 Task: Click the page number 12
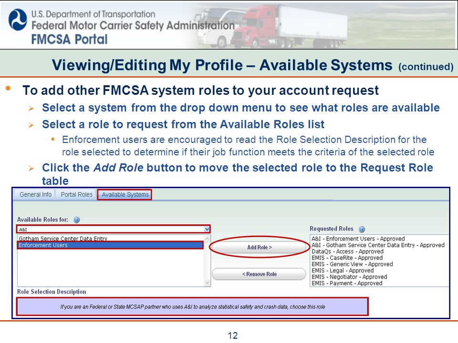(233, 335)
